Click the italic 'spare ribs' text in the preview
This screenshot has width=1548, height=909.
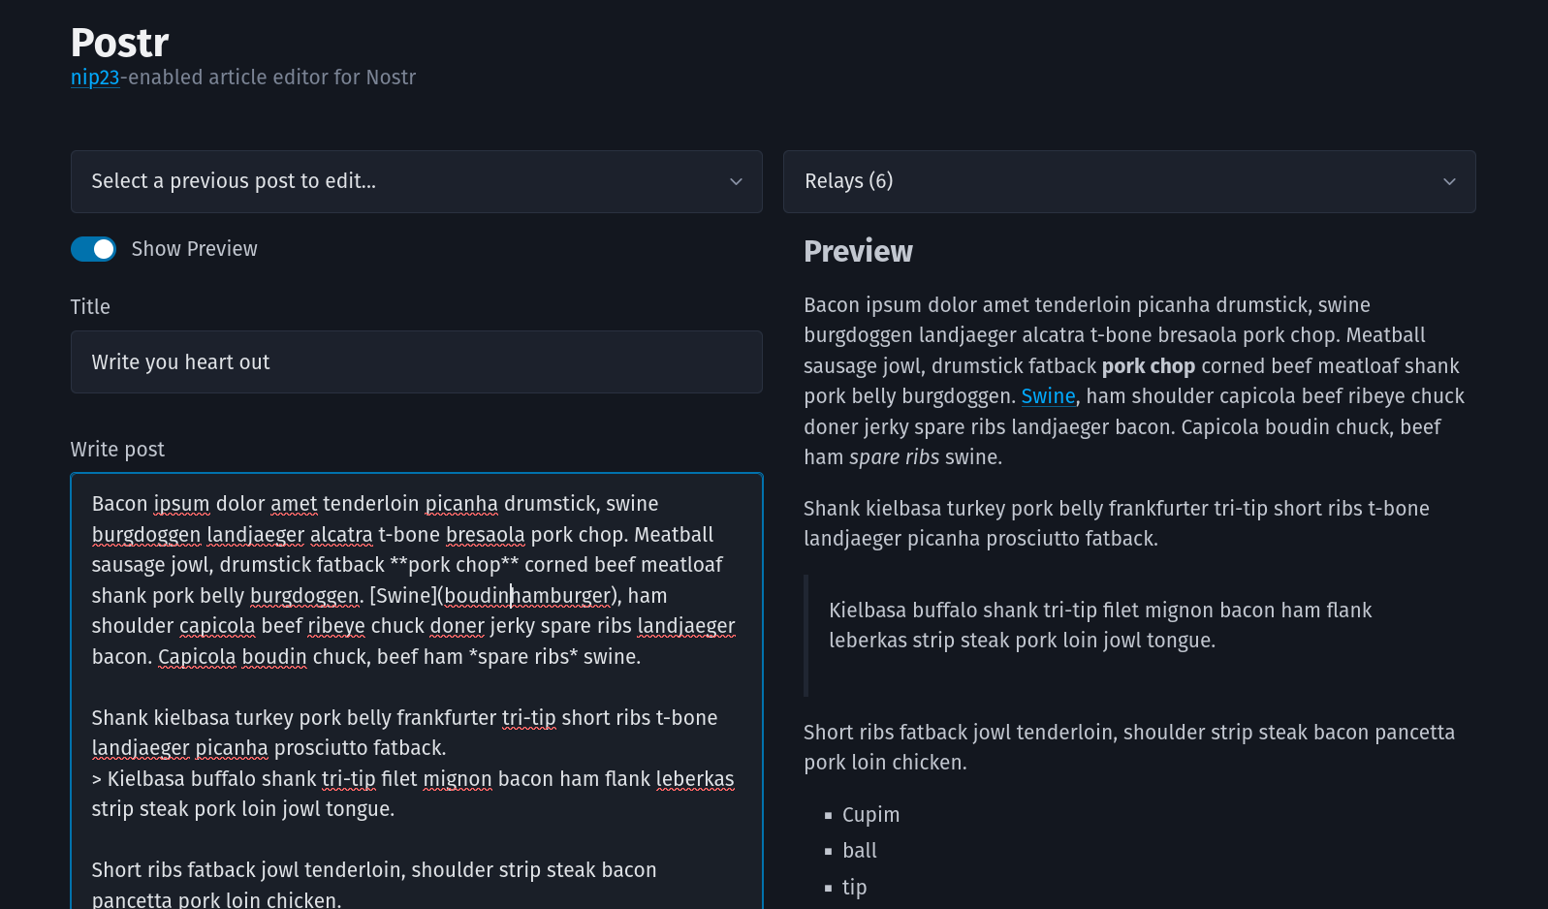894,457
